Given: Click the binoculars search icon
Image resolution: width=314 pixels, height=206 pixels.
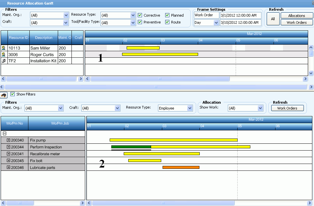Looking at the screenshot, I should pyautogui.click(x=4, y=95).
